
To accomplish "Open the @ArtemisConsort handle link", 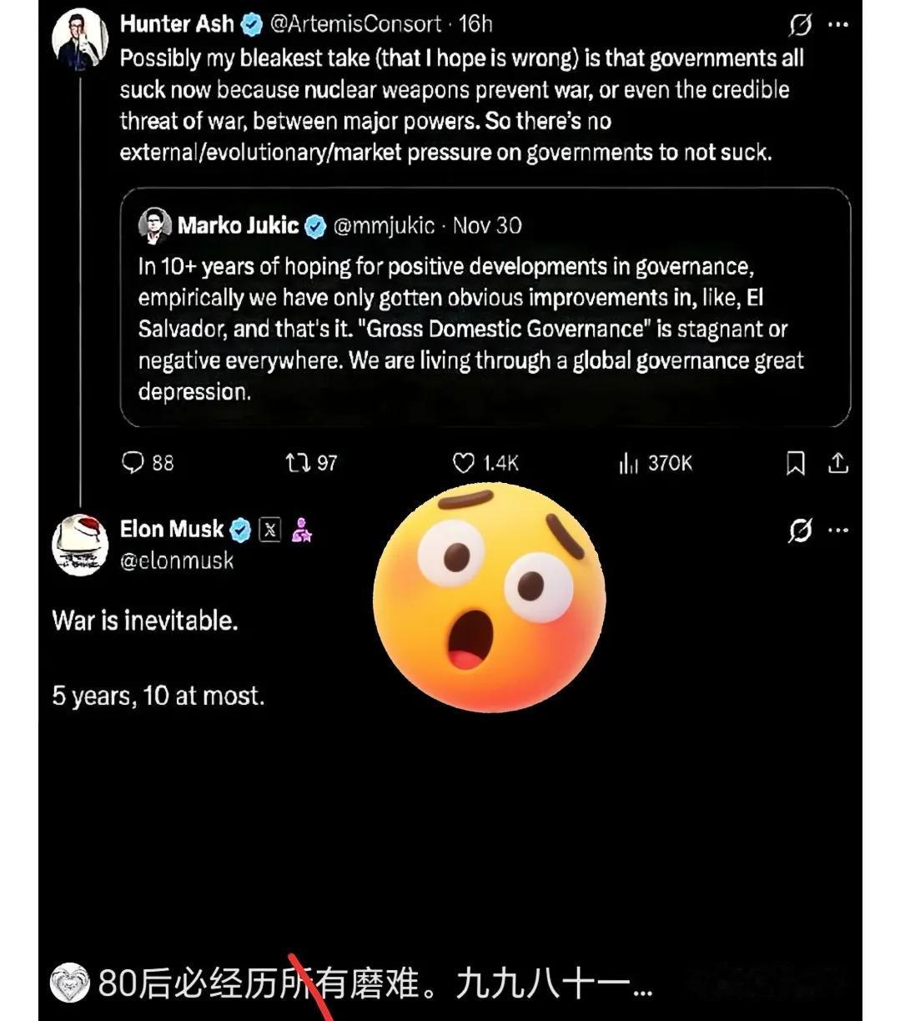I will click(x=355, y=24).
